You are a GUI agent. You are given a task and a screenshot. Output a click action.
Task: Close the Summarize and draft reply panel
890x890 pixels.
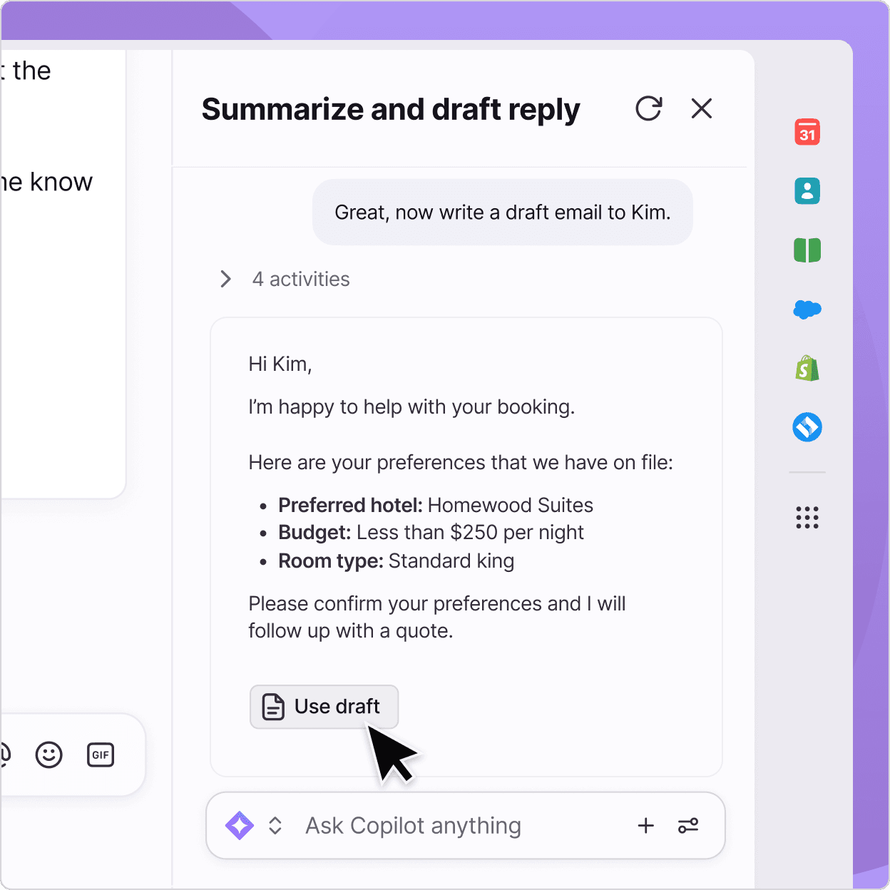pos(702,108)
